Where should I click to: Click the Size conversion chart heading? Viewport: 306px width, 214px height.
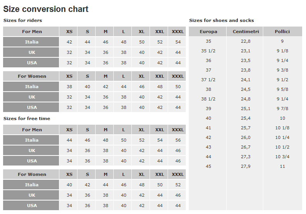pyautogui.click(x=45, y=9)
